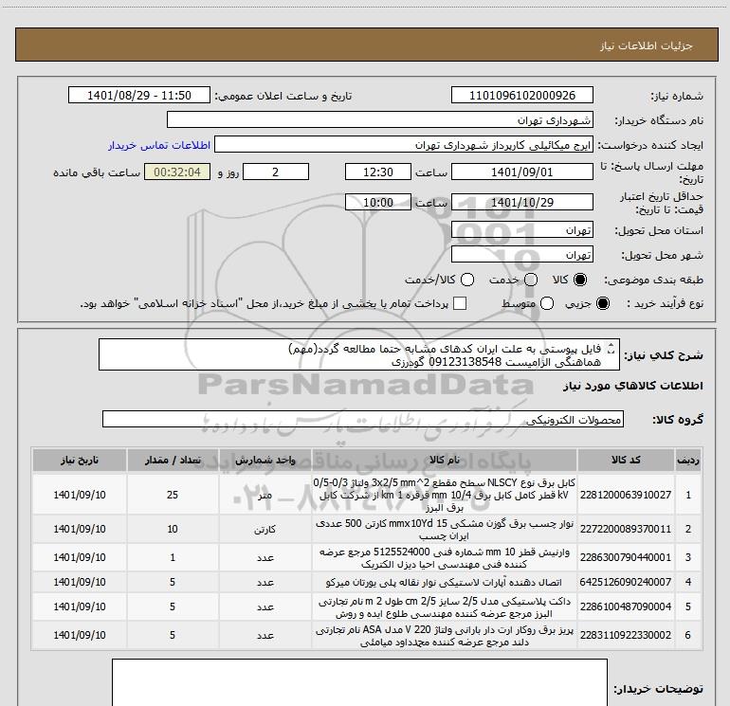This screenshot has width=730, height=706.
Task: Click item code 2283110922330002
Action: [x=626, y=635]
